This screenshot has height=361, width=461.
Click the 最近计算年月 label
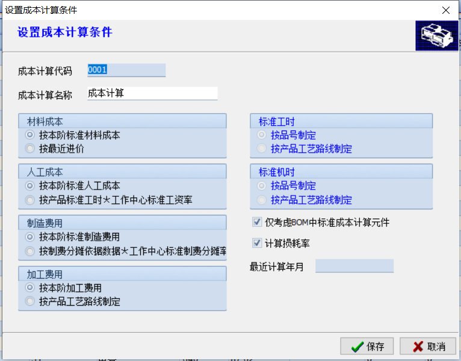(x=276, y=267)
